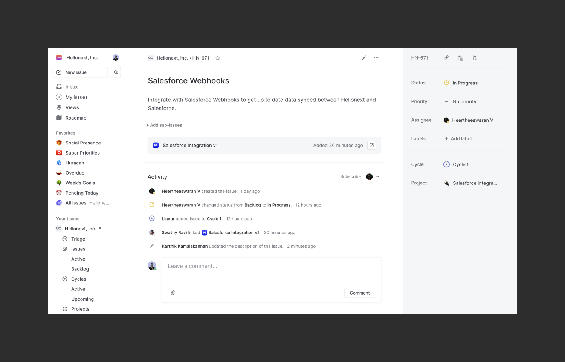Click the pencil edit icon in issue header

pos(364,58)
